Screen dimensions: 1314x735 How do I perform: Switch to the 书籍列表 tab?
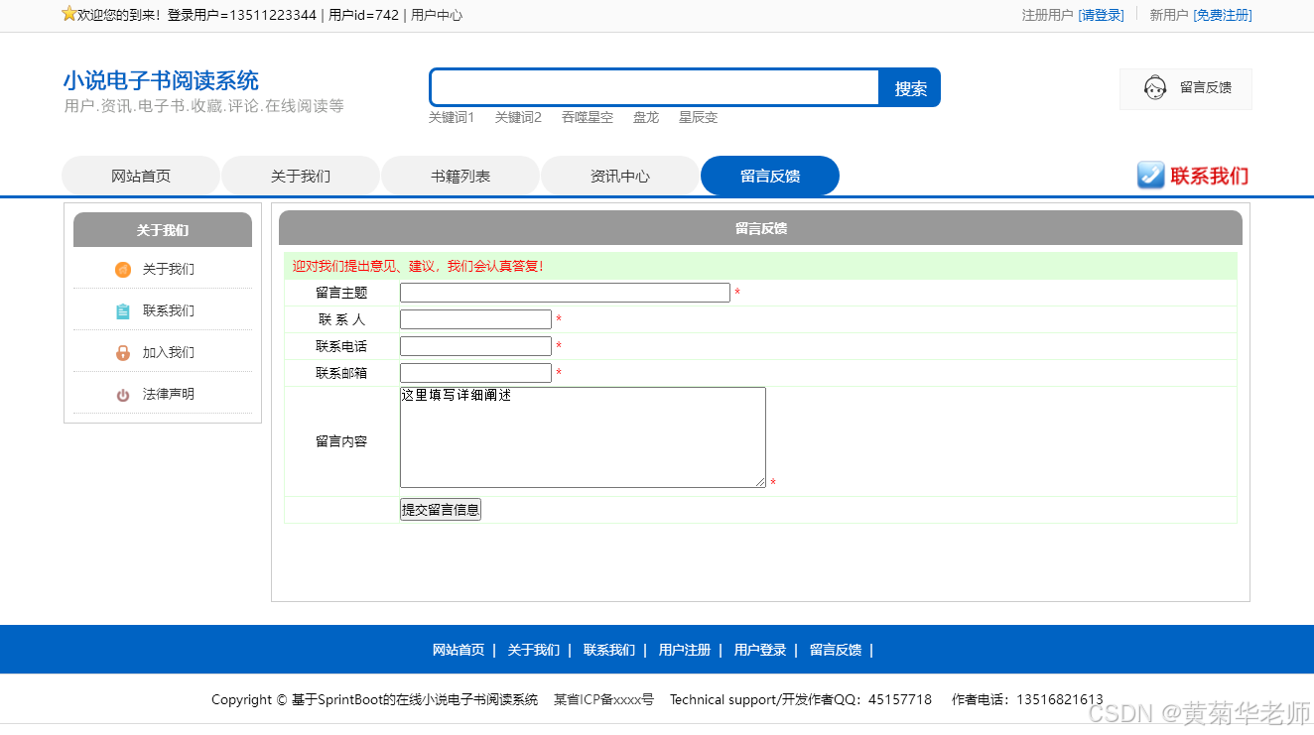pyautogui.click(x=460, y=176)
